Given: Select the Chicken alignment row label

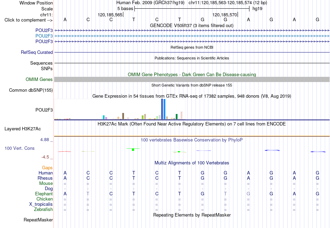Looking at the screenshot, I should point(44,199).
